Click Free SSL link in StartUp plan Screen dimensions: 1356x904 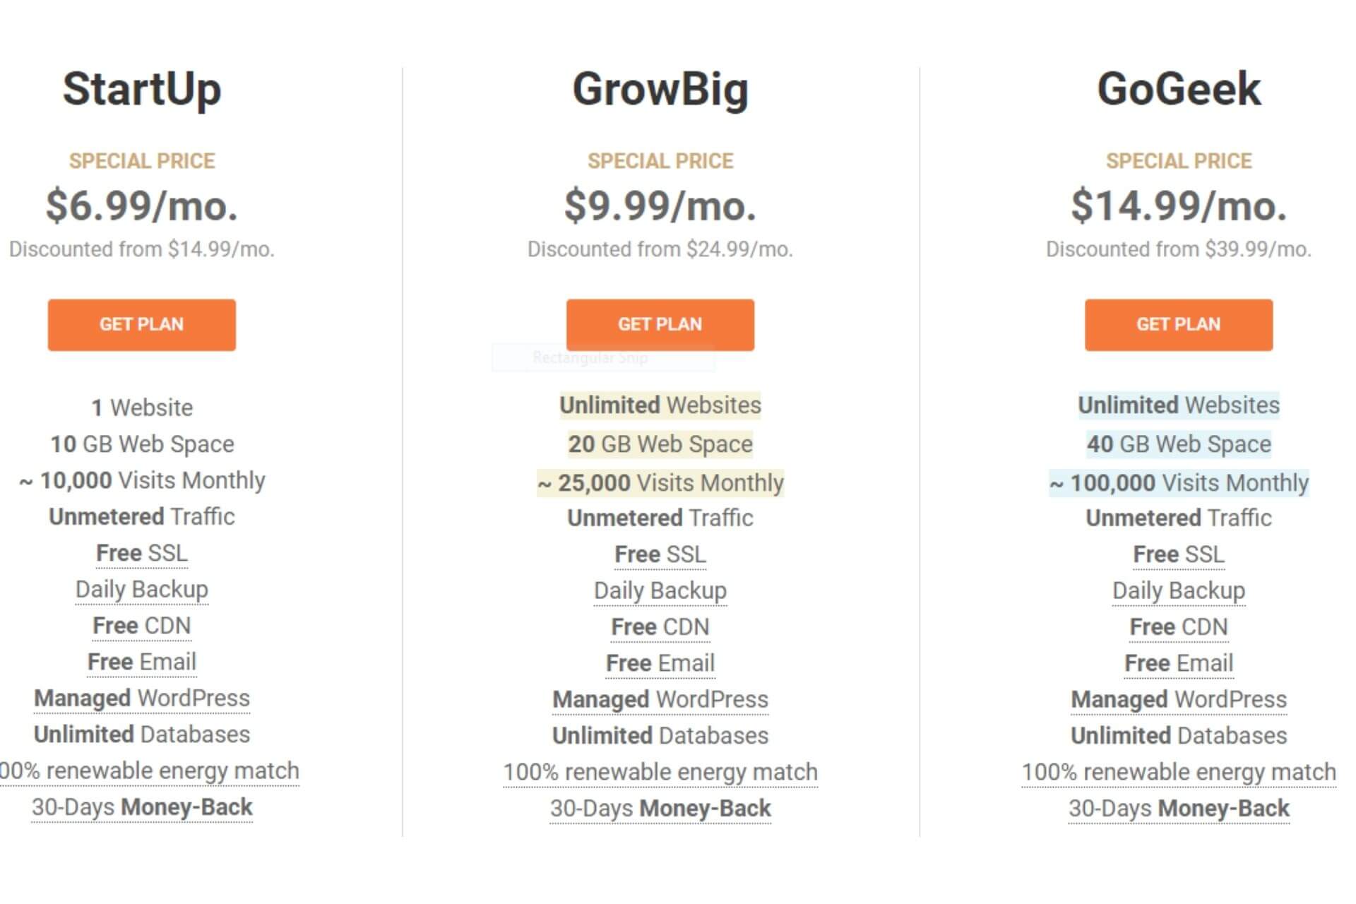[x=141, y=553]
